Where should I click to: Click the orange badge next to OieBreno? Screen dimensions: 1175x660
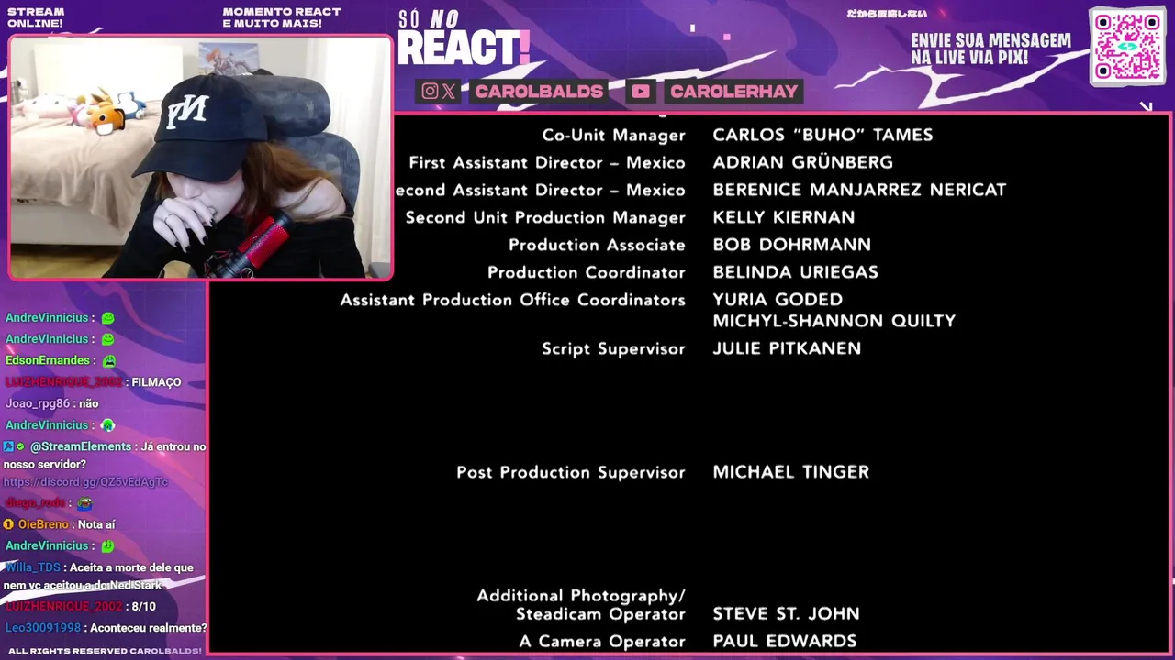point(8,524)
